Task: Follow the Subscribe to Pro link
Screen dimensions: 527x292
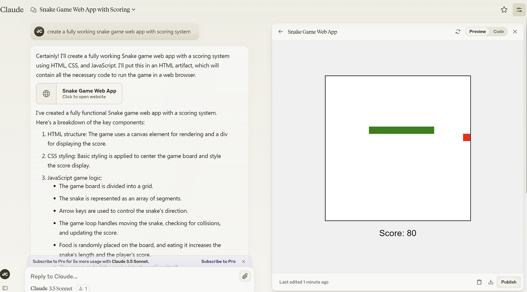Action: pos(218,262)
